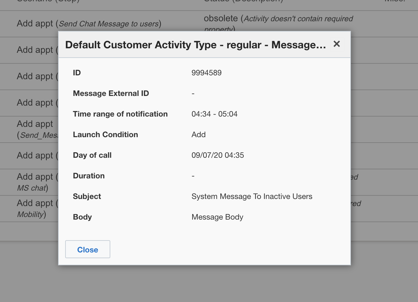Click the X to dismiss the dialog
The width and height of the screenshot is (418, 302).
(337, 44)
